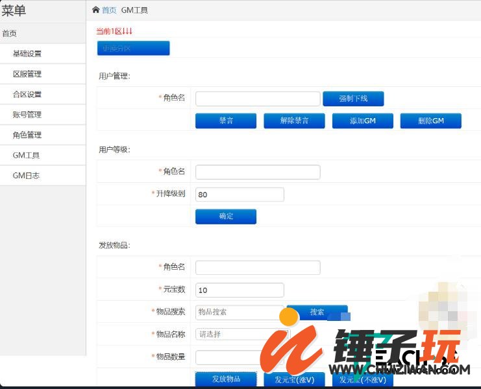Click the 元宝数 input field
This screenshot has height=389, width=481.
click(x=239, y=290)
